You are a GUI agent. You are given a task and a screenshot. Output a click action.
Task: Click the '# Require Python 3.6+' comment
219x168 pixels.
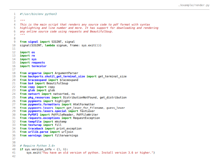coord(37,146)
